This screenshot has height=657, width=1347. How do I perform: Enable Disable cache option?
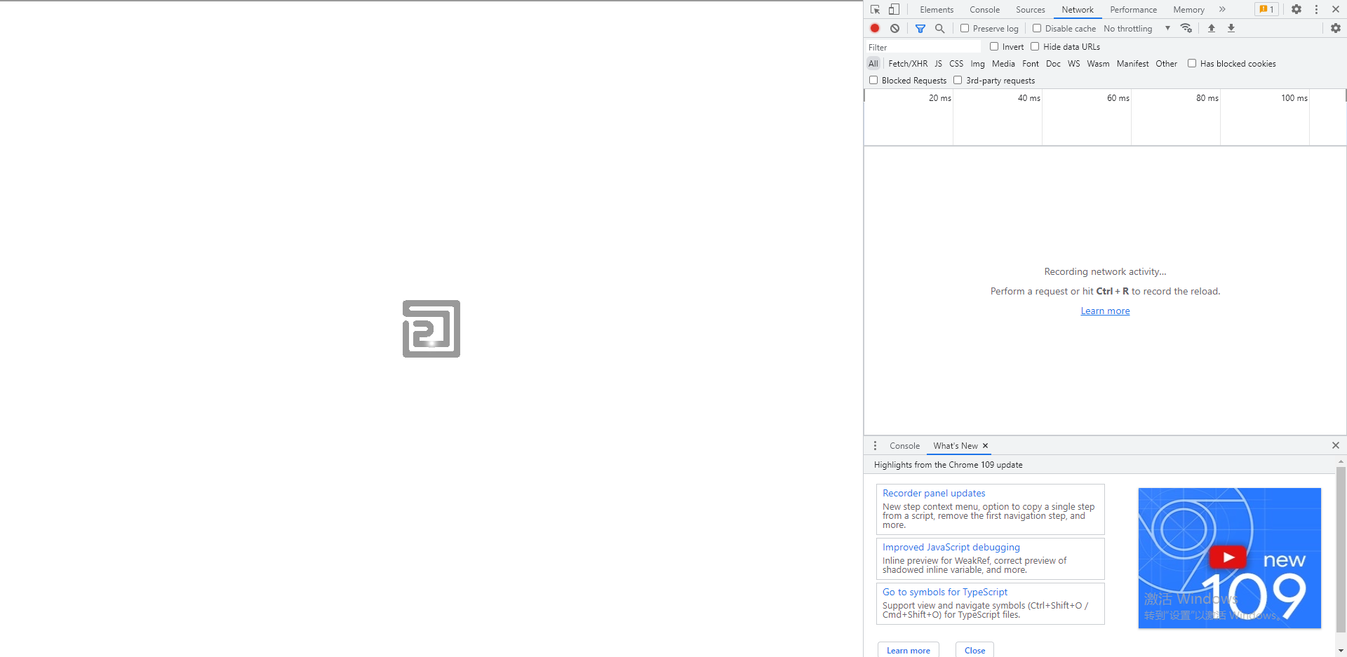click(1037, 28)
